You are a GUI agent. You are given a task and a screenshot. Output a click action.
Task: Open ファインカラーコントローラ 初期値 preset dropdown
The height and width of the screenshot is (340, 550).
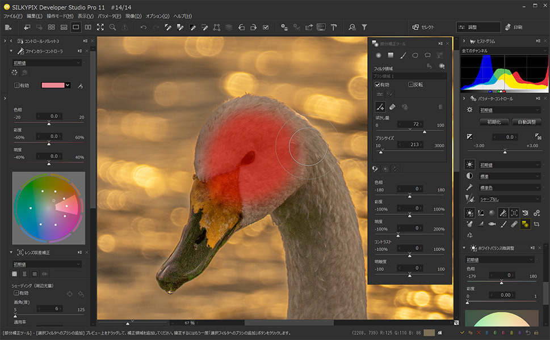[47, 63]
